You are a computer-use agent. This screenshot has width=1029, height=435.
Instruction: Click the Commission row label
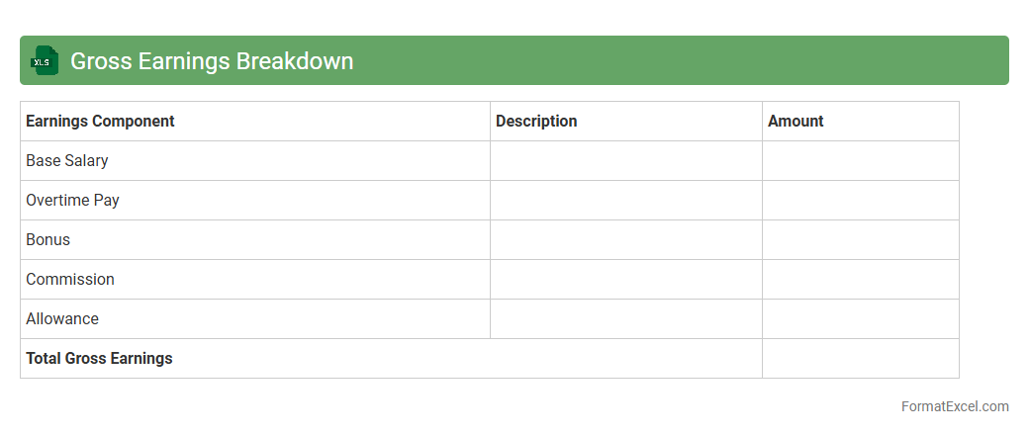(x=70, y=279)
